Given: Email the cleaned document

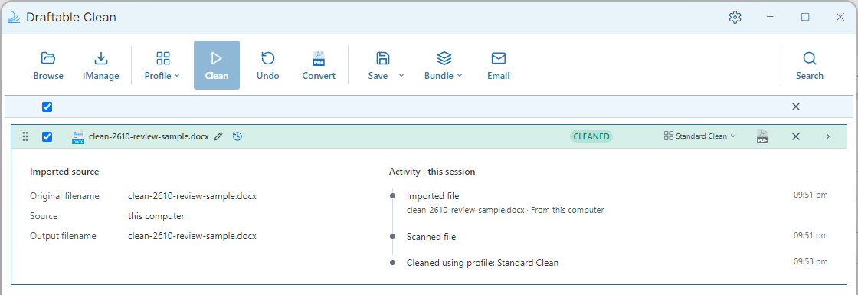Looking at the screenshot, I should (499, 66).
